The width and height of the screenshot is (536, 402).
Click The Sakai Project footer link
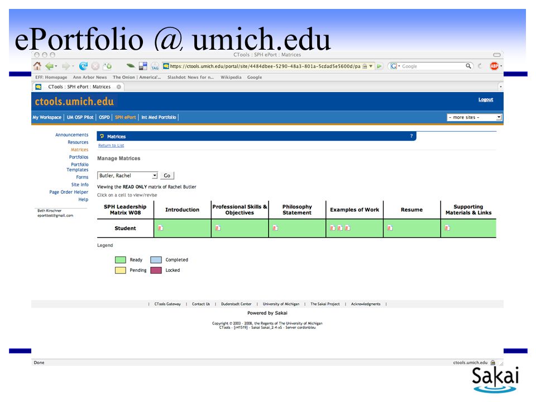pos(325,304)
